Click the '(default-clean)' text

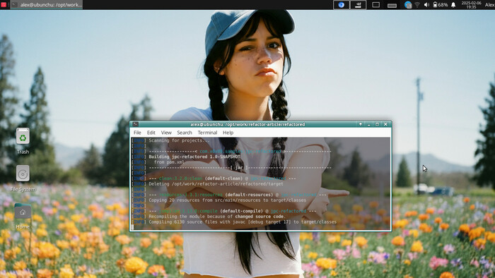(x=225, y=179)
